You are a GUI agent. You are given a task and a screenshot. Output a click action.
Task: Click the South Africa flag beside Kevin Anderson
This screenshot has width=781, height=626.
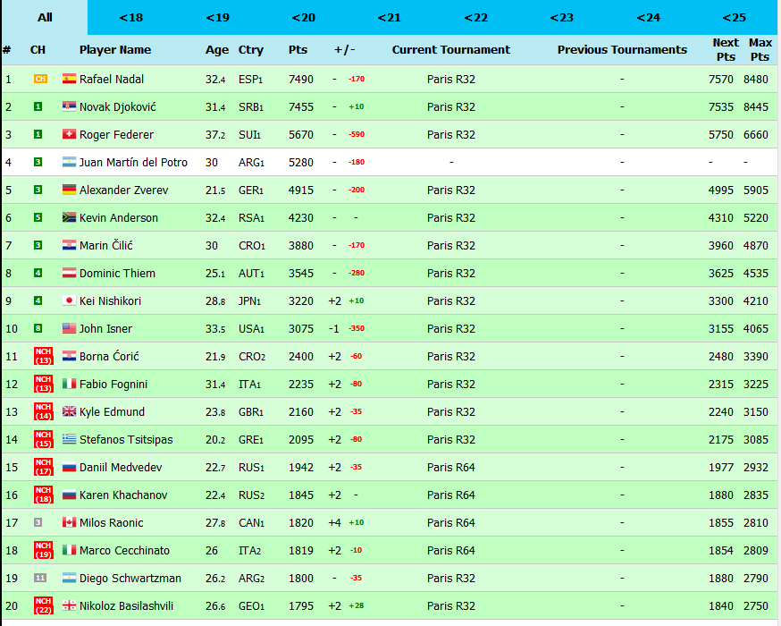pyautogui.click(x=69, y=217)
